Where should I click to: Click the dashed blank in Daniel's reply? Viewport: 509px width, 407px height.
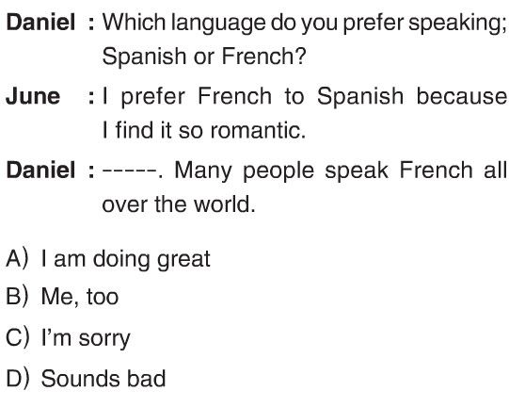(130, 171)
